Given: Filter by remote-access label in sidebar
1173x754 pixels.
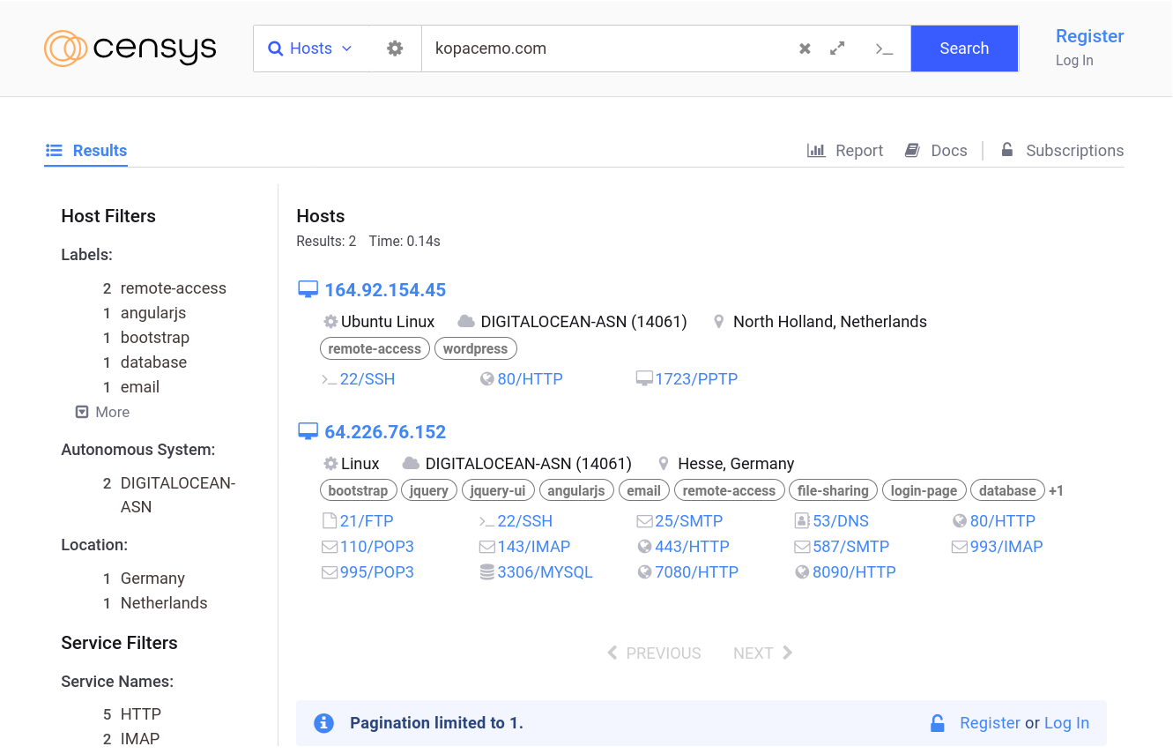Looking at the screenshot, I should [x=173, y=288].
